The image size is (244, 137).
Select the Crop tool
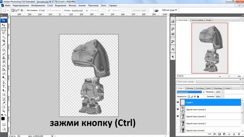(x=3, y=41)
